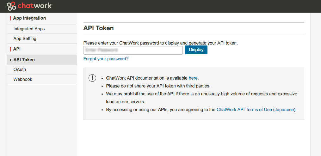Click the API Token page heading
The width and height of the screenshot is (321, 156).
pos(98,28)
